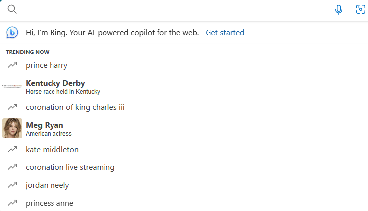
Task: Select the jordan neely suggestion
Action: click(x=48, y=185)
